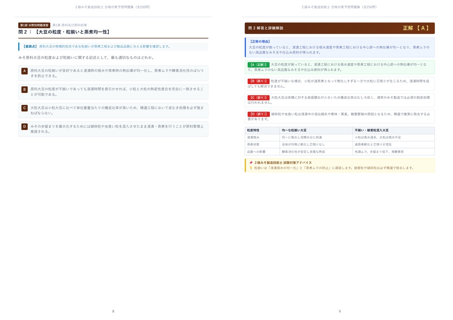Click the option D letter badge
Image resolution: width=453 pixels, height=320 pixels.
click(25, 126)
